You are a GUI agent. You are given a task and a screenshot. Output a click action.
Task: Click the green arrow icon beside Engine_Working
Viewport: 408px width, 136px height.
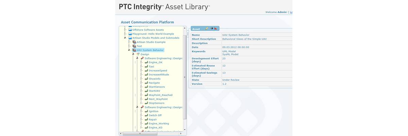pos(146,124)
